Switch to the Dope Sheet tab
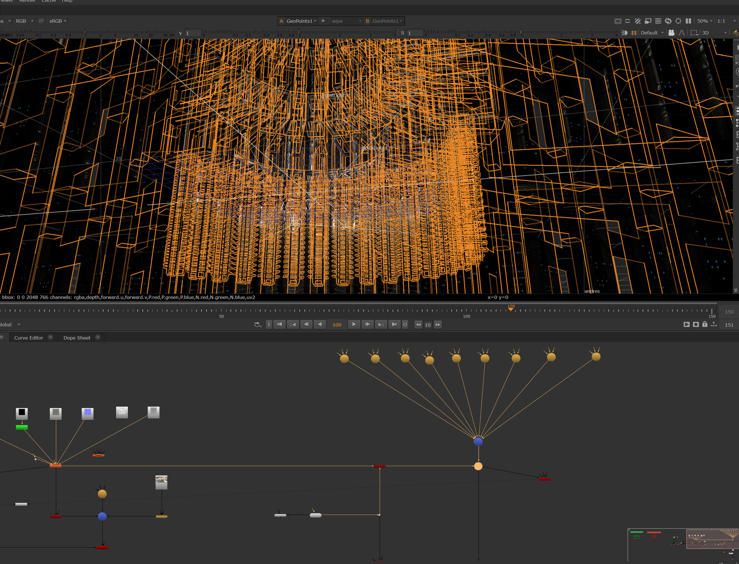Image resolution: width=739 pixels, height=564 pixels. tap(77, 338)
